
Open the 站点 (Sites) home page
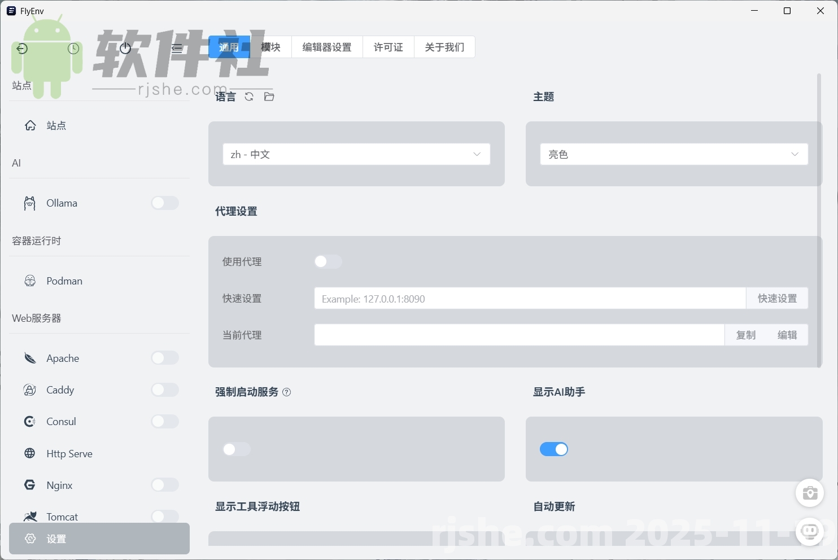coord(56,125)
